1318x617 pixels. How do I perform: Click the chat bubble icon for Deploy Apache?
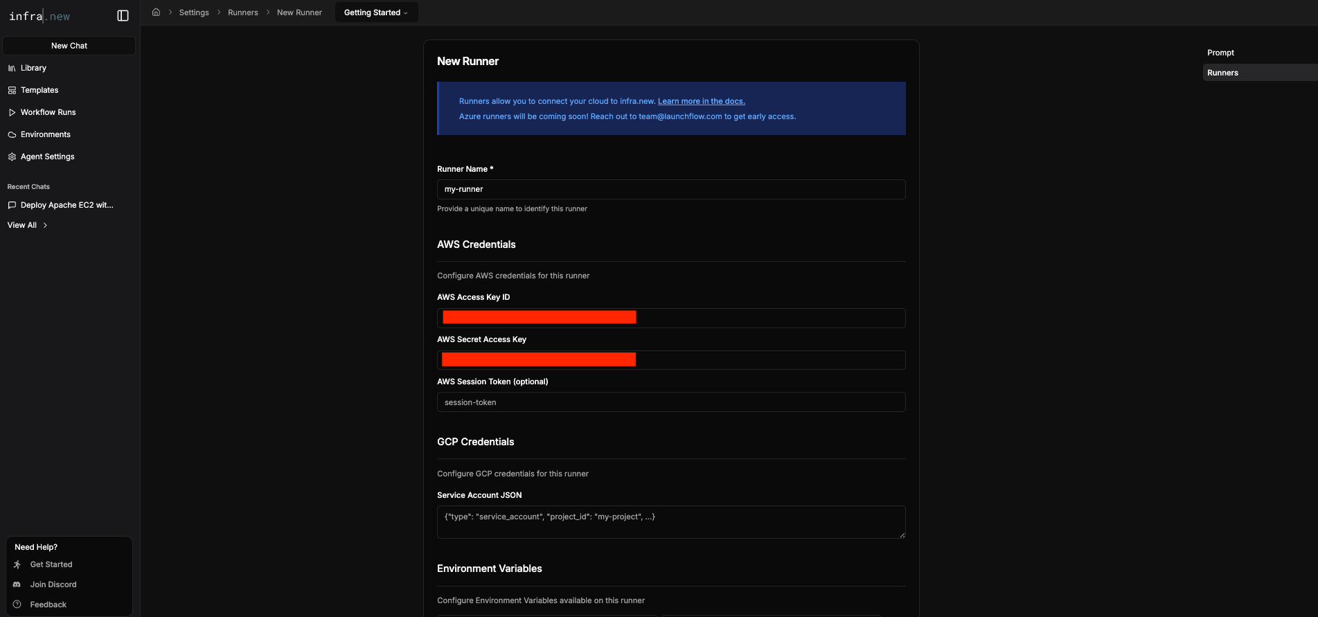coord(12,205)
